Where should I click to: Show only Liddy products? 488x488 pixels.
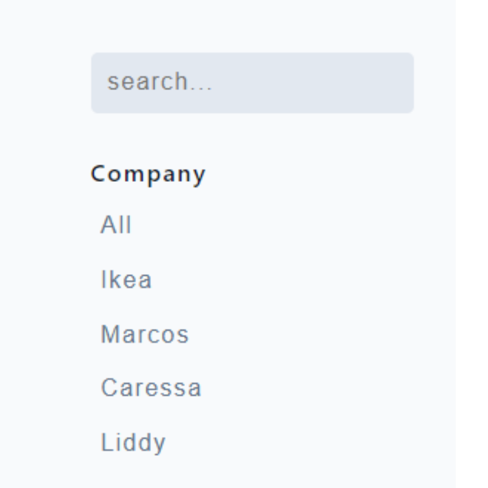tap(133, 442)
